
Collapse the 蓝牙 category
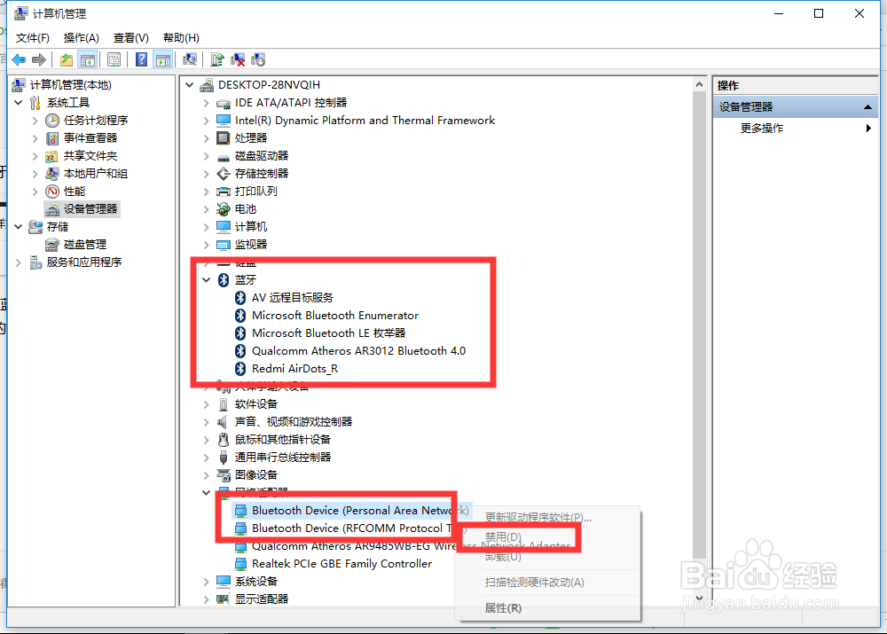tap(207, 280)
